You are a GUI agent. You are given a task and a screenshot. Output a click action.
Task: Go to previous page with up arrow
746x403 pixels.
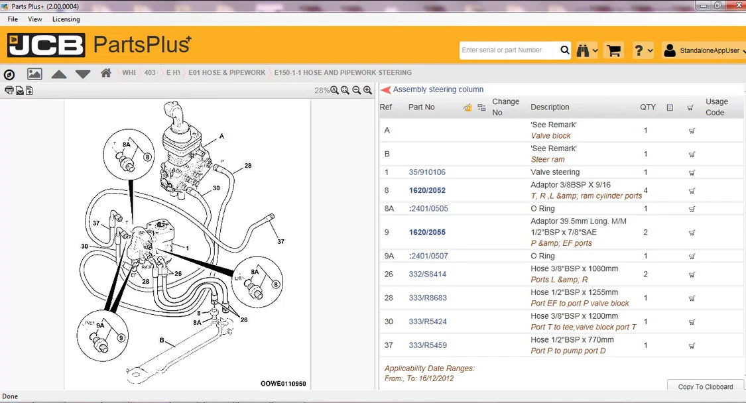click(x=59, y=74)
